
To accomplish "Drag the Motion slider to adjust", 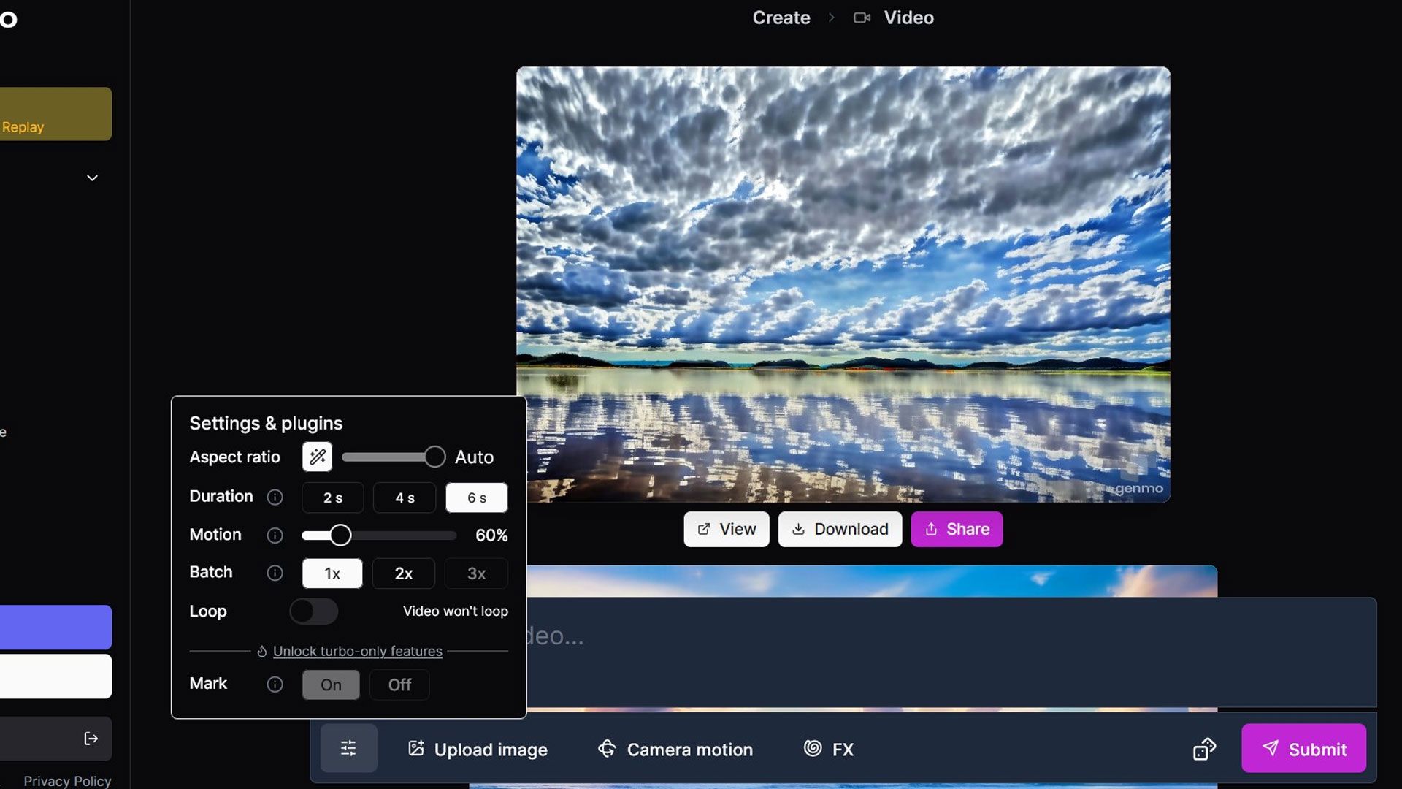I will point(340,535).
